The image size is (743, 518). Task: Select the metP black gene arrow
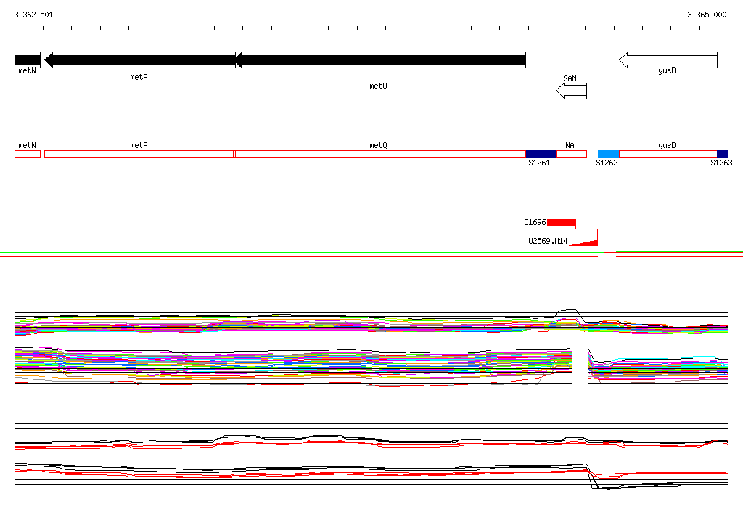coord(140,60)
